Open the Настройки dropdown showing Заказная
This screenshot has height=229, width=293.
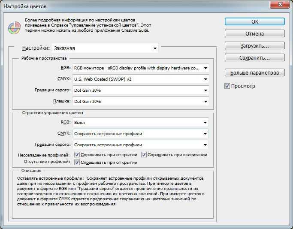click(x=105, y=48)
